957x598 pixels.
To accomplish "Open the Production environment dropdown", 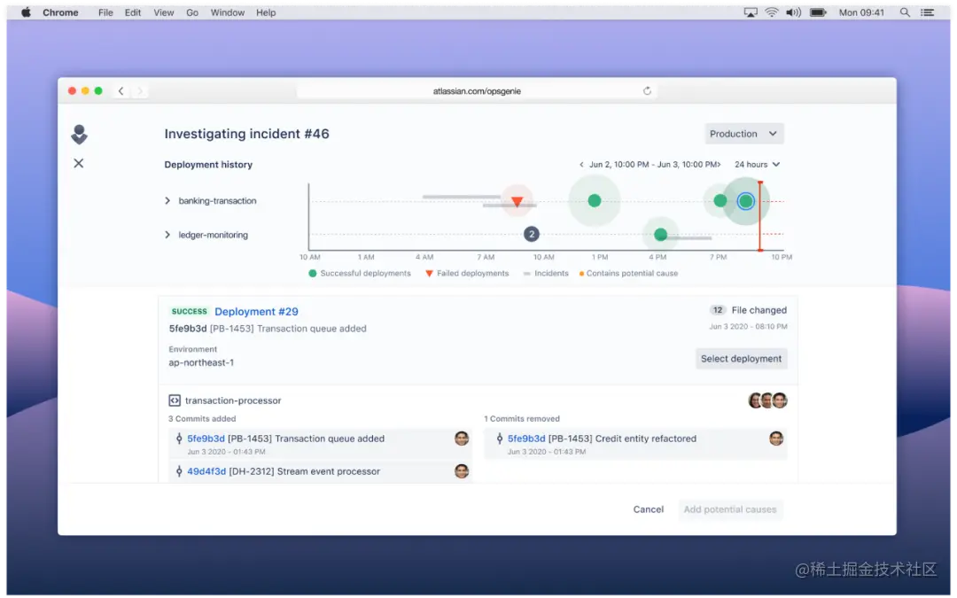I will coord(744,134).
